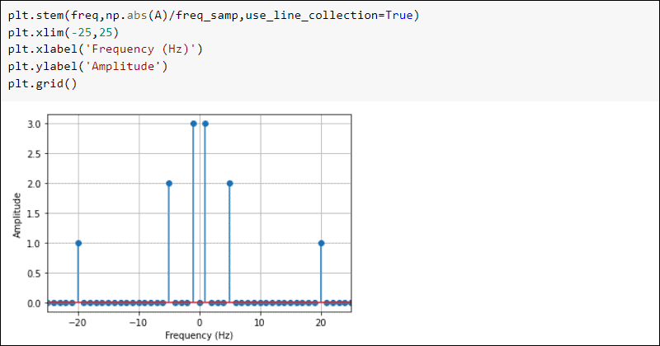
Task: Click the plt.grid() code line
Action: (x=43, y=84)
